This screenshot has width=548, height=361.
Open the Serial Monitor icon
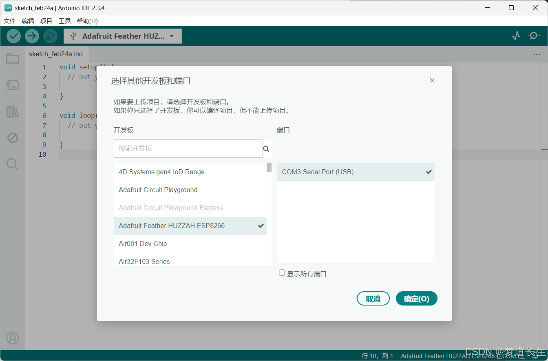tap(534, 36)
